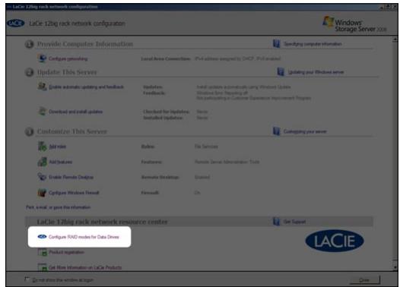Select the Local Area Connection label

coord(166,58)
